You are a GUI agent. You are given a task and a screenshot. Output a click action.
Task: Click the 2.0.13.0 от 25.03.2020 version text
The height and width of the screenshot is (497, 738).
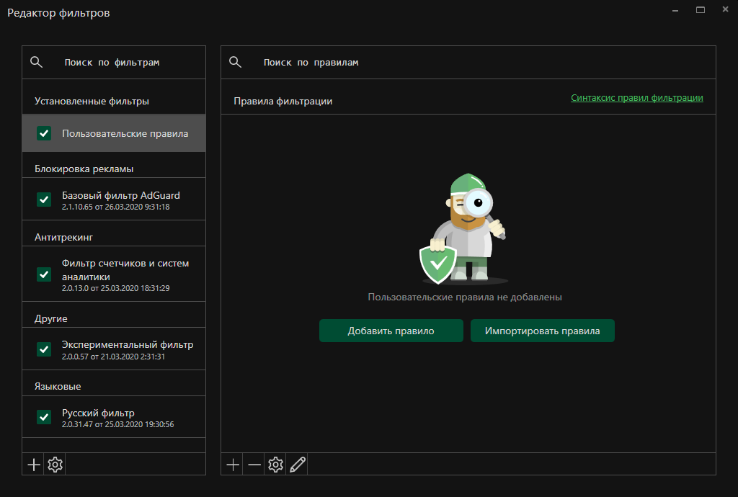[x=116, y=288]
